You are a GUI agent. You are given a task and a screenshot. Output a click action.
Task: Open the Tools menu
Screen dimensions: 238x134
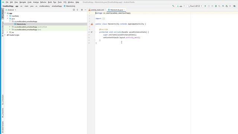click(60, 2)
